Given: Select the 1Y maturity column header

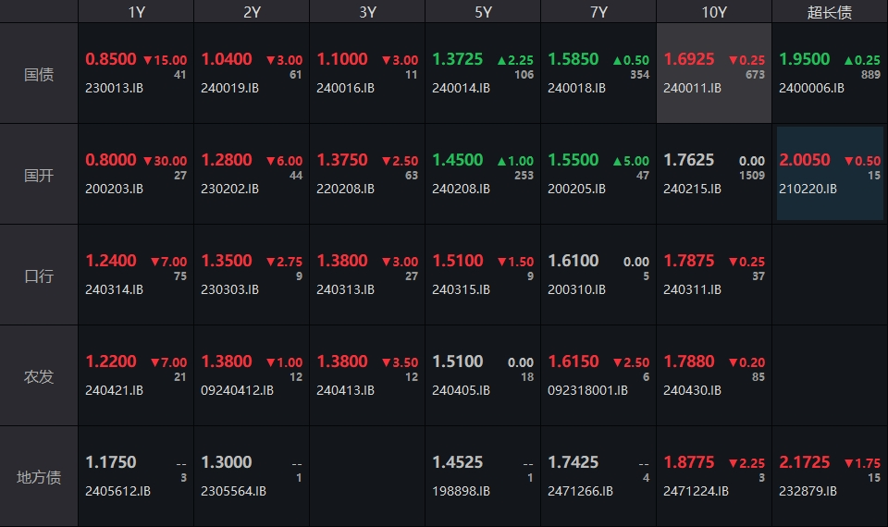Looking at the screenshot, I should coord(136,12).
